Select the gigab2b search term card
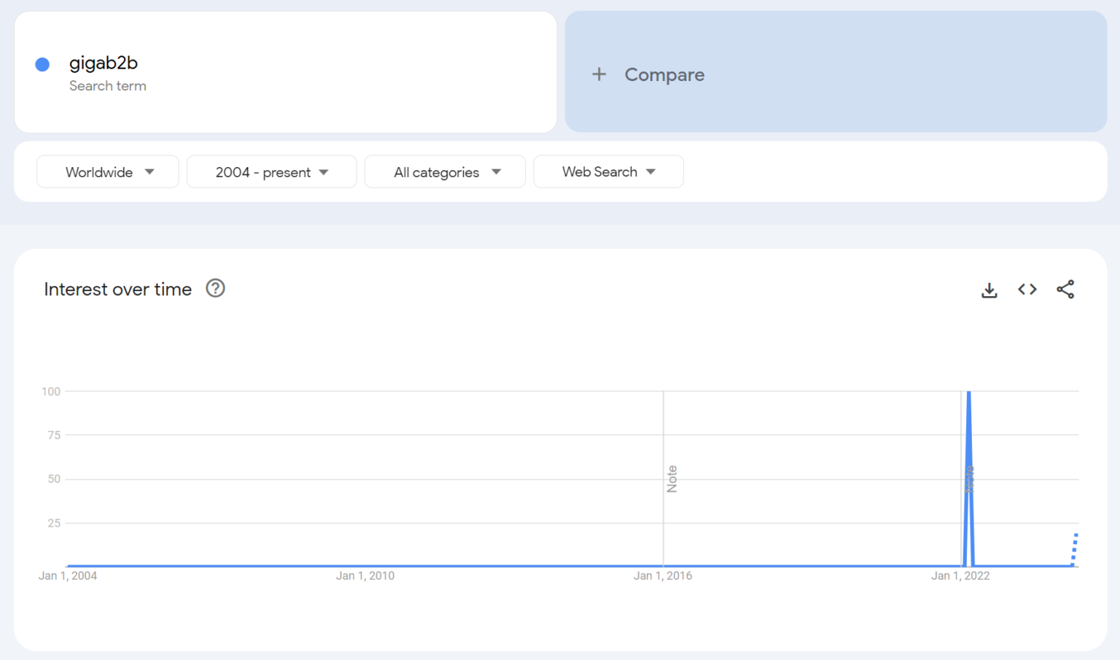 click(x=285, y=71)
